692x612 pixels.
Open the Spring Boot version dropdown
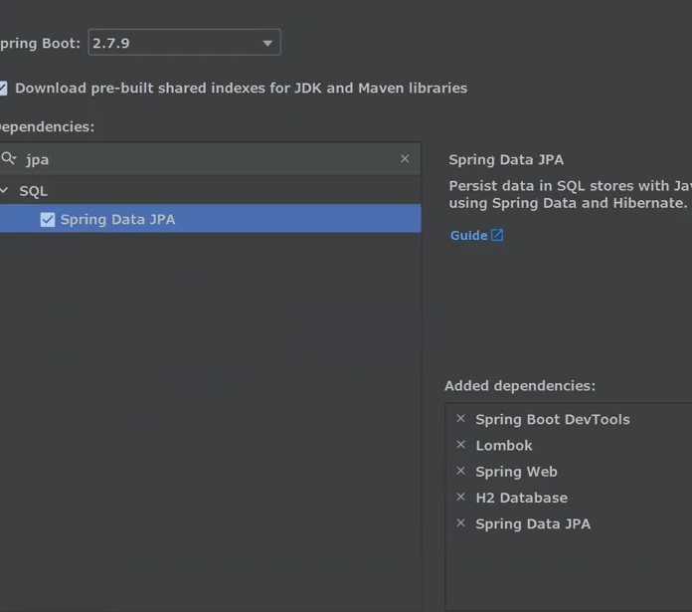(x=185, y=43)
